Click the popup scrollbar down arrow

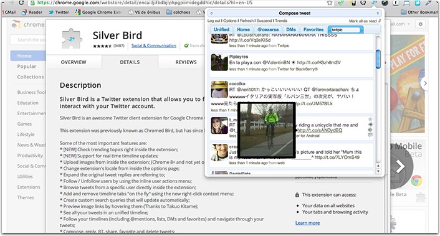(378, 171)
